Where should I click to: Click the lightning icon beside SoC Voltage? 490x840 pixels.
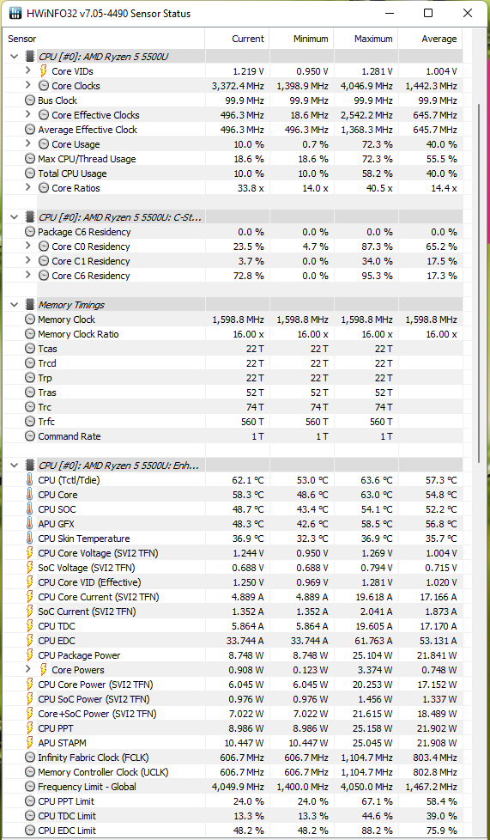coord(30,568)
